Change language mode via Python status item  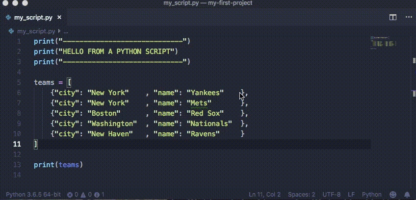coord(371,195)
